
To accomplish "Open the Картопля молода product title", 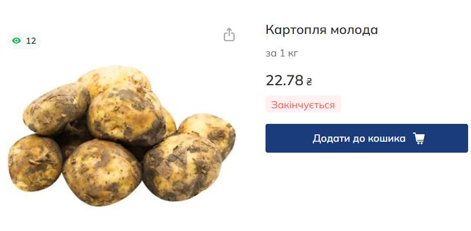I will pyautogui.click(x=322, y=30).
